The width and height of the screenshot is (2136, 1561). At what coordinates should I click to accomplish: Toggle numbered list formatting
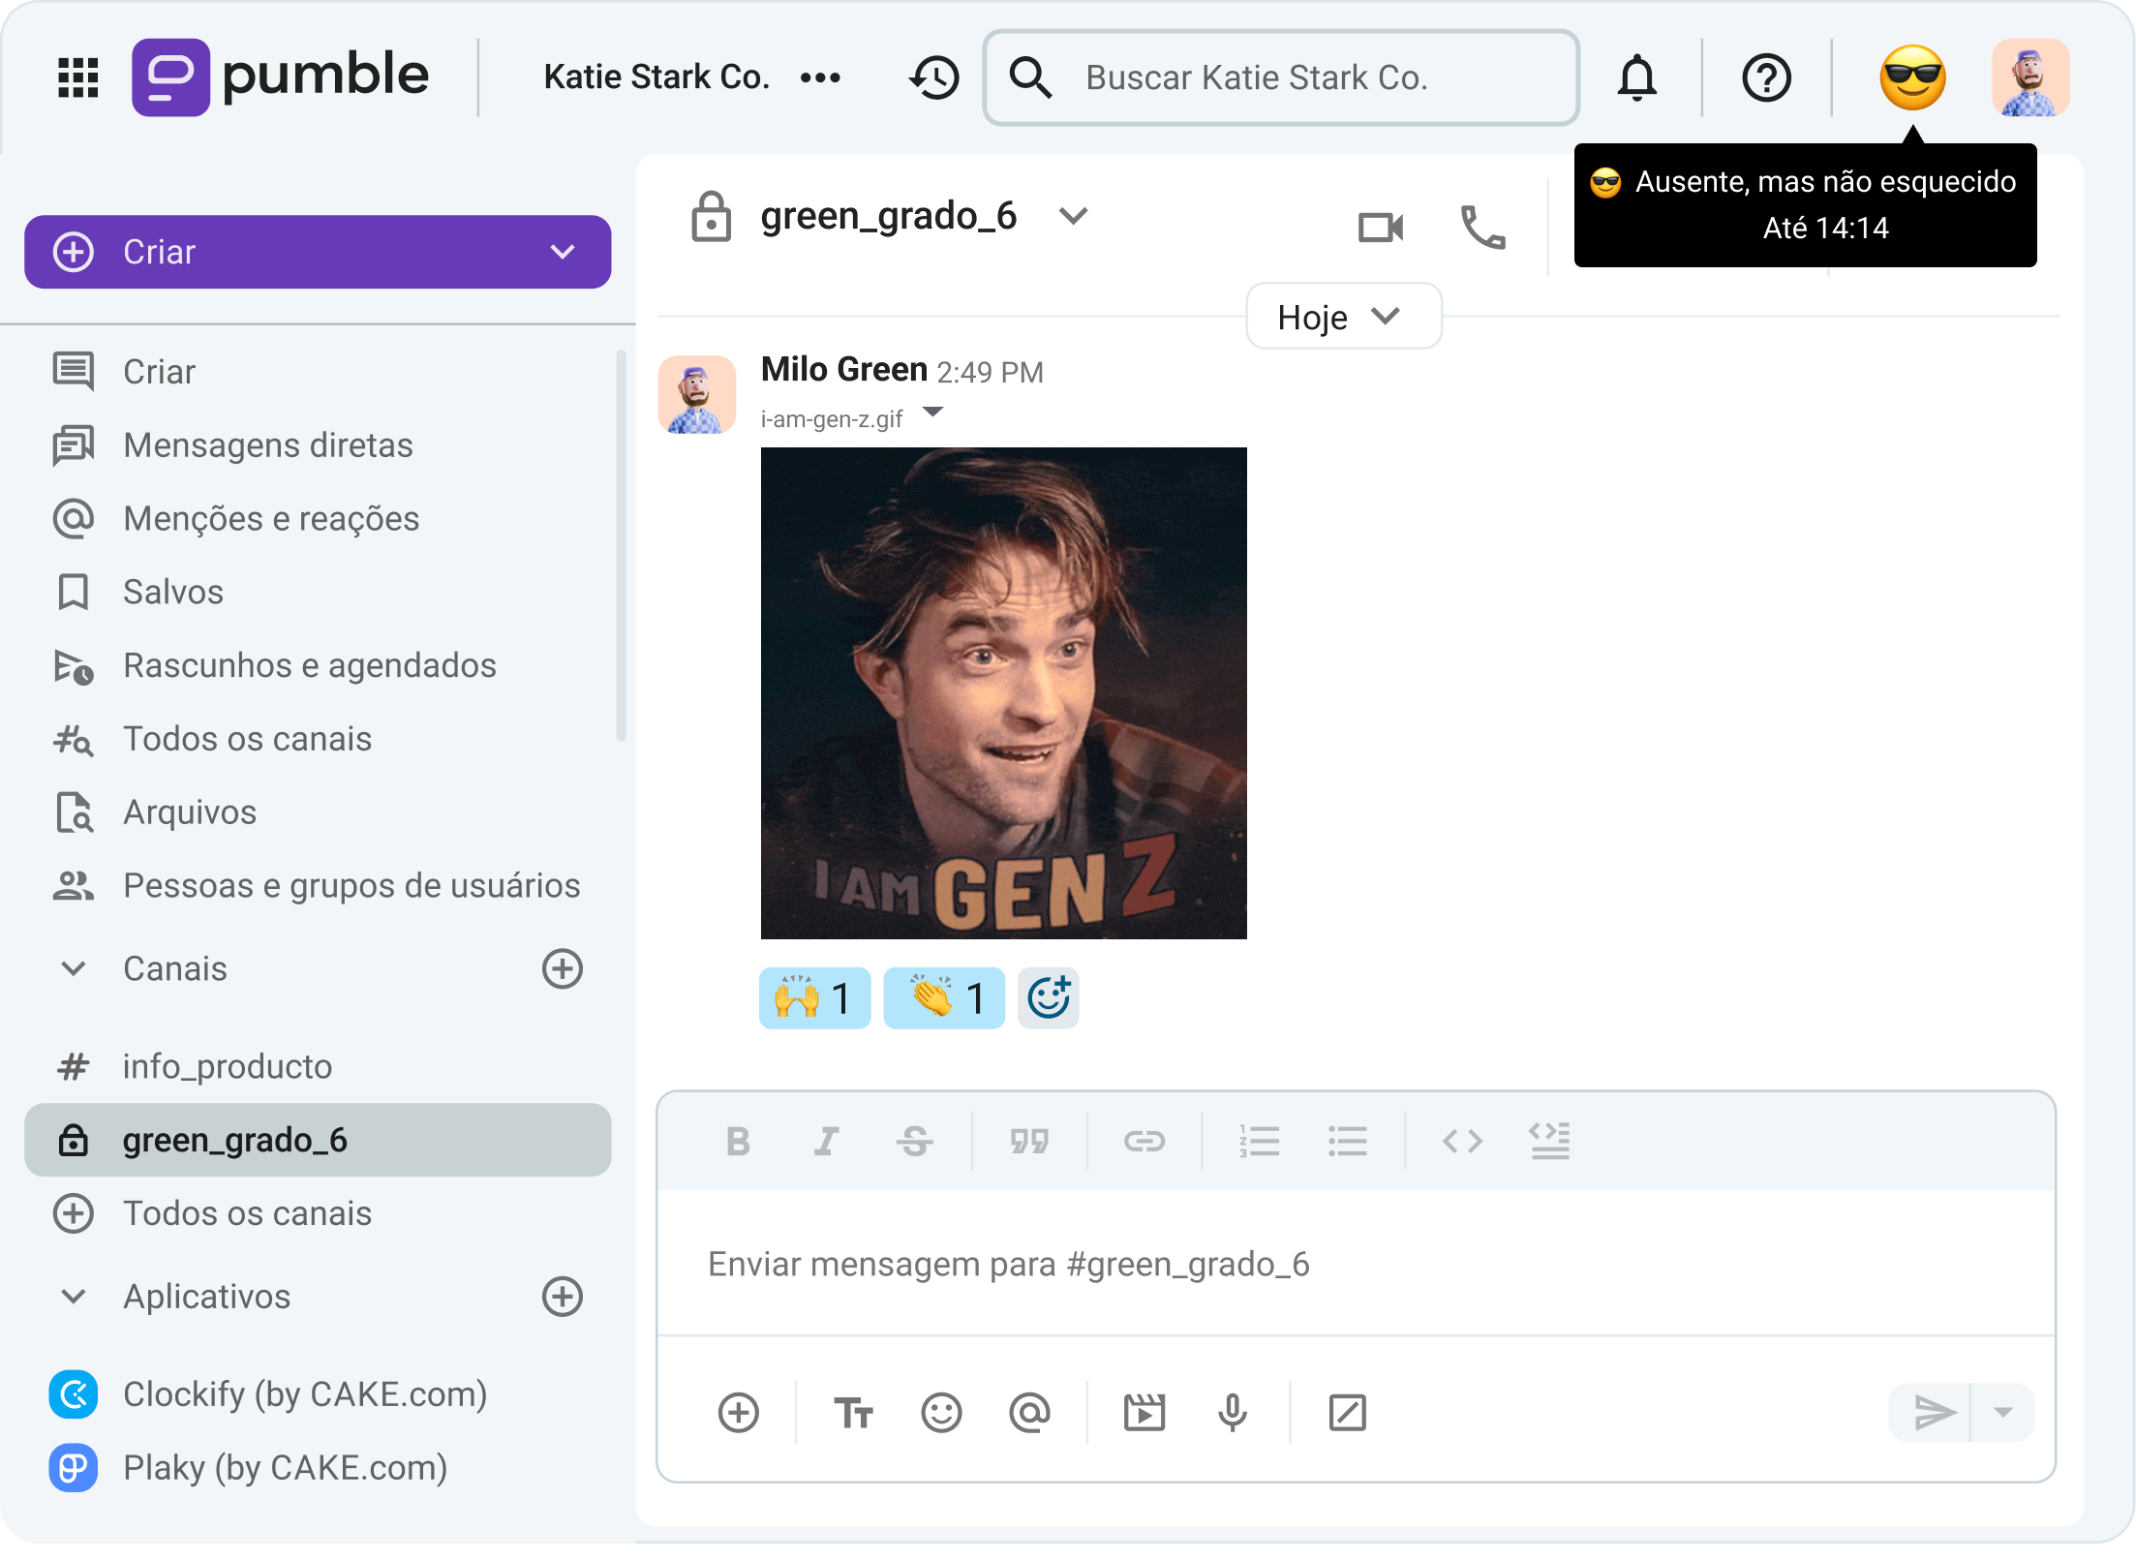click(x=1260, y=1142)
